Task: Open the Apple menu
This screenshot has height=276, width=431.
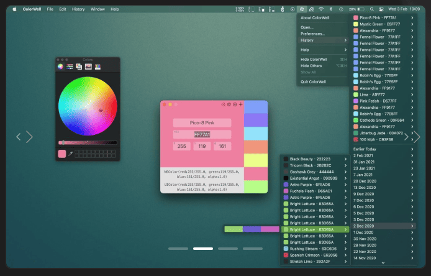Action: click(14, 9)
